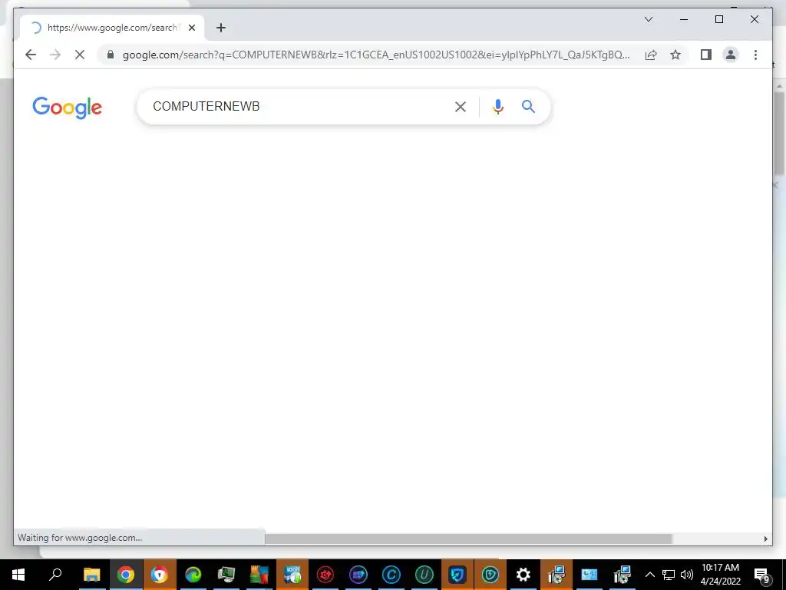The height and width of the screenshot is (590, 786).
Task: Stop loading the page
Action: [x=80, y=55]
